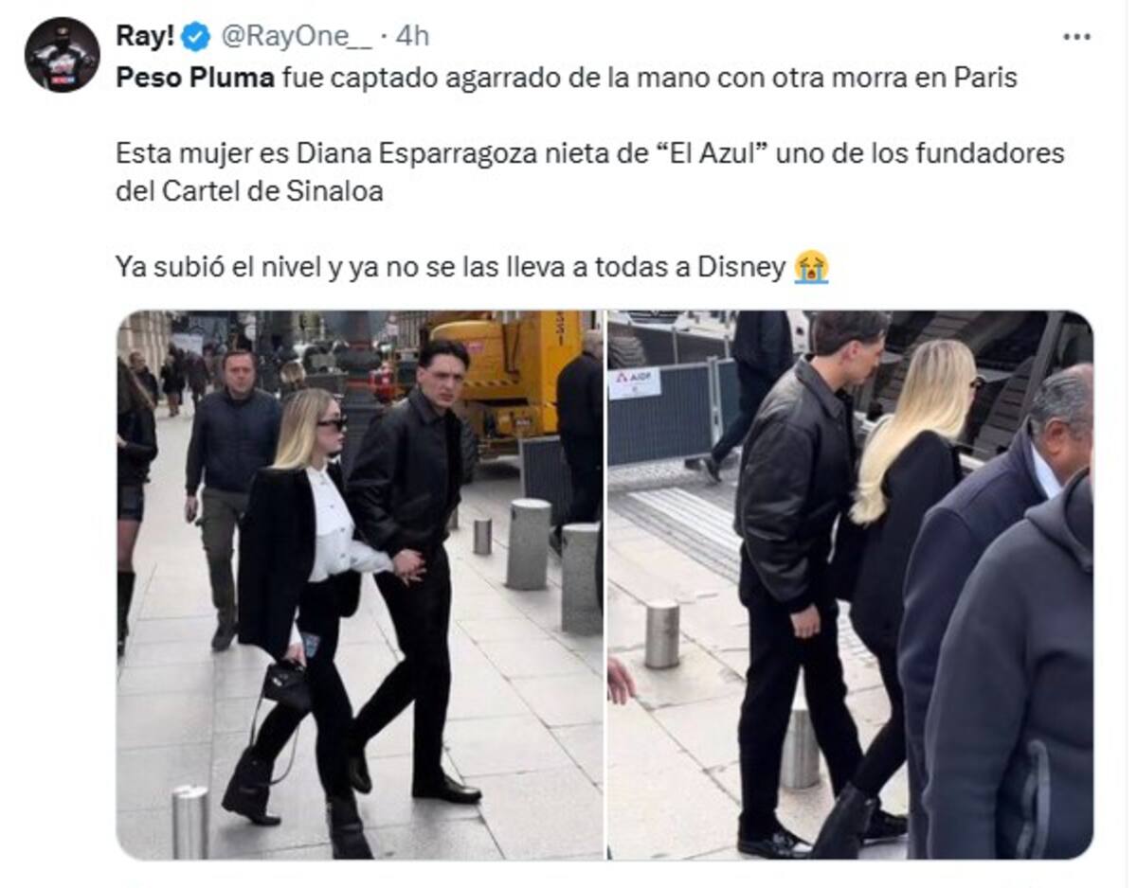Screen dimensions: 1137x888
Task: Open the Ray! profile avatar picture
Action: click(62, 54)
